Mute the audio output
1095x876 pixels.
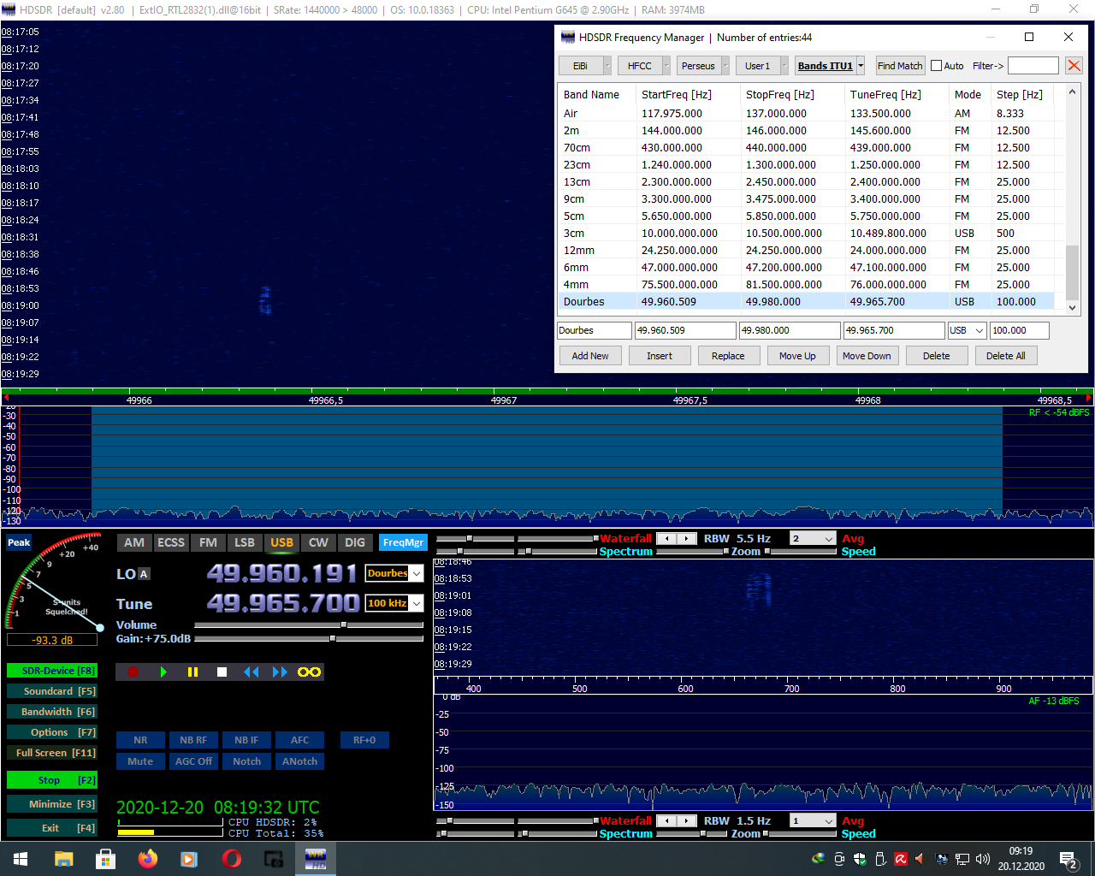pos(140,761)
